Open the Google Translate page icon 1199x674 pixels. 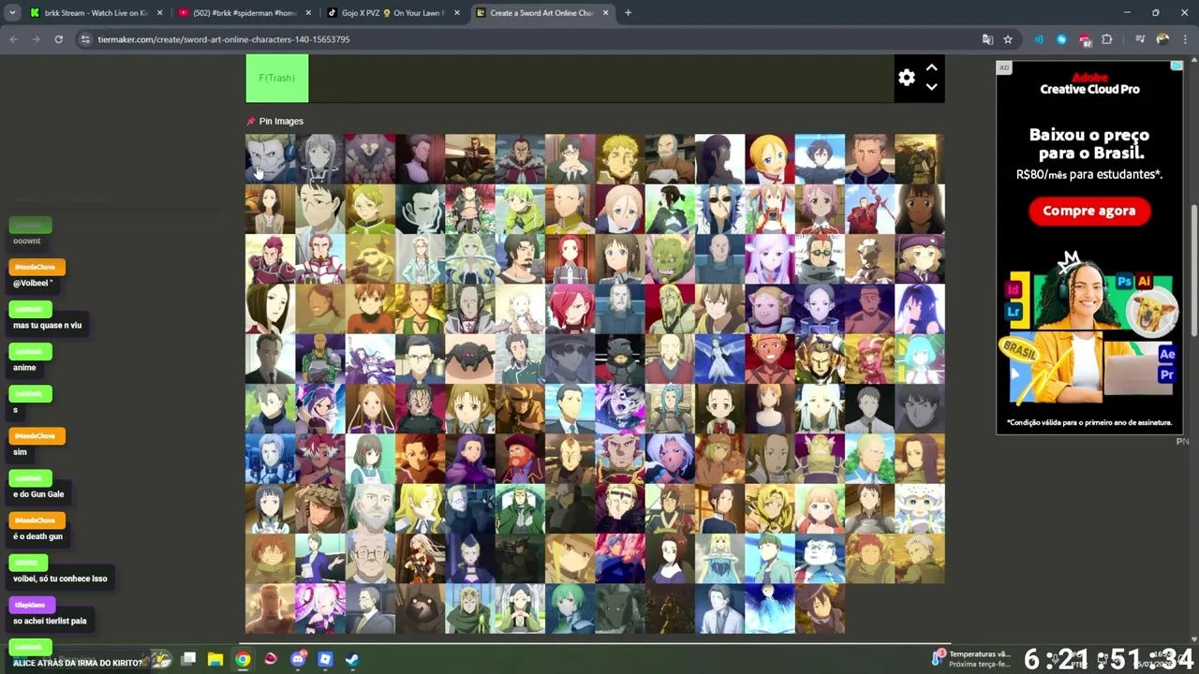click(x=987, y=39)
